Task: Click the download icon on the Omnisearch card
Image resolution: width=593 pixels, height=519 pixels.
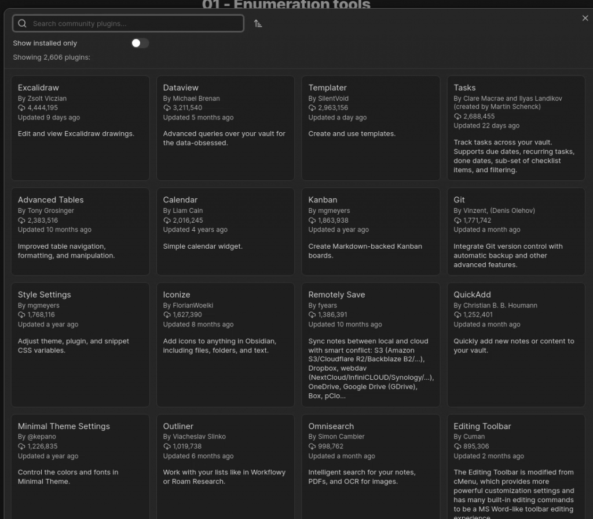Action: [x=312, y=447]
